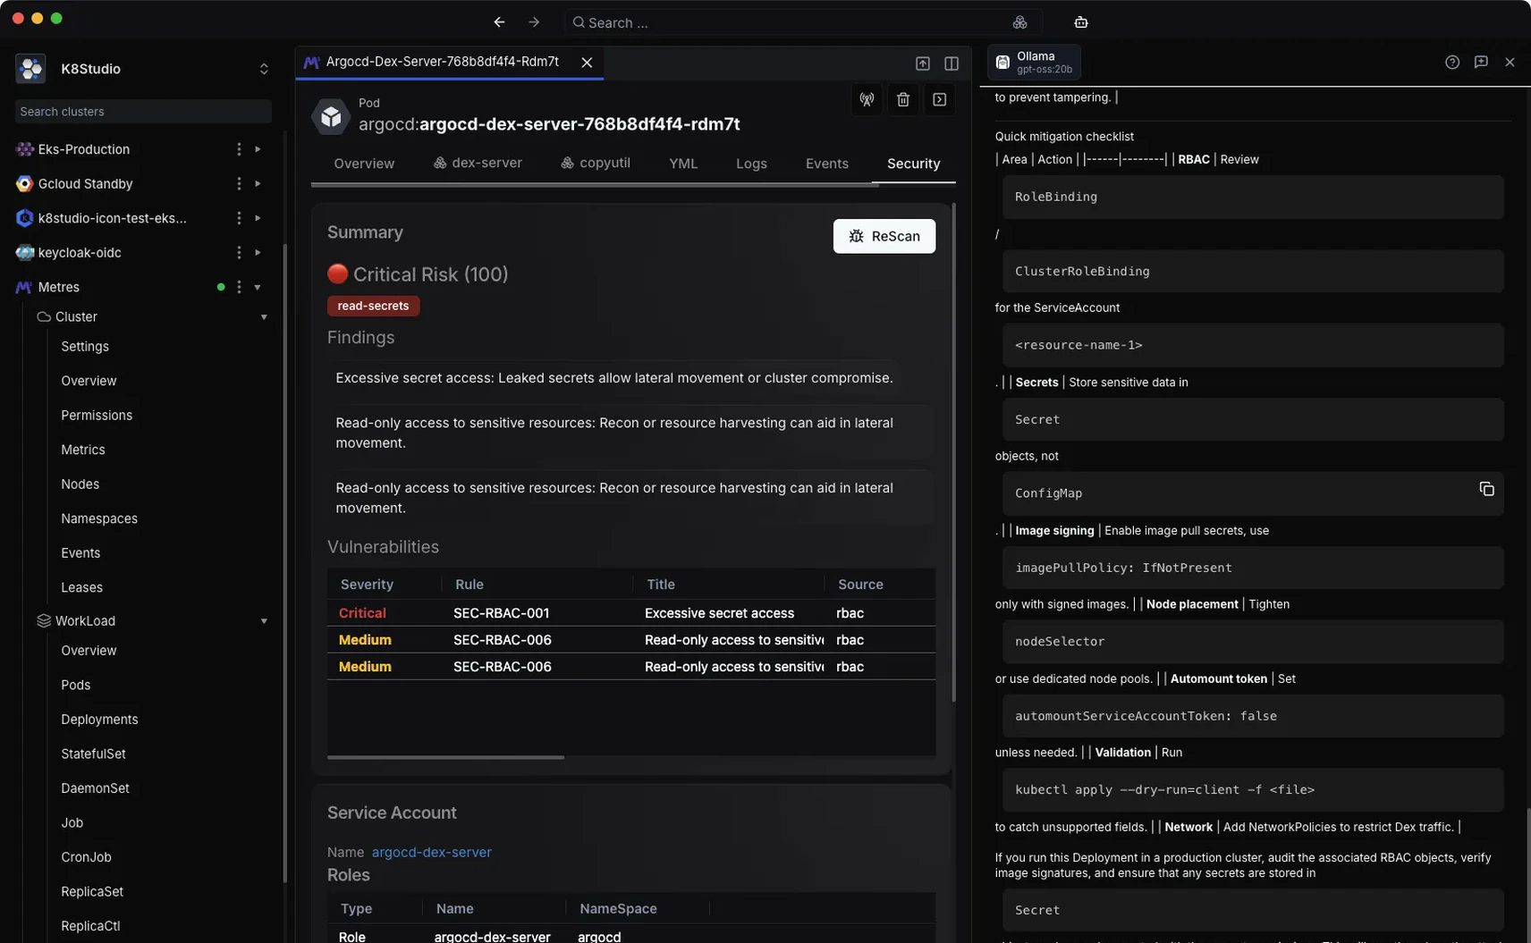Click the pod cube icon

(x=331, y=117)
